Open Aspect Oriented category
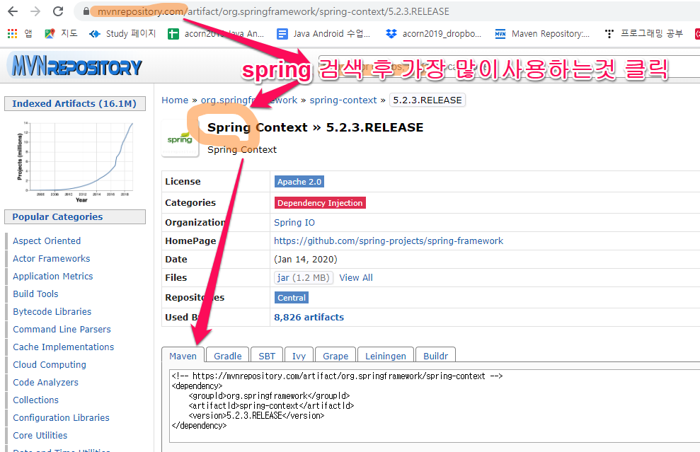Viewport: 700px width, 452px height. (x=47, y=241)
